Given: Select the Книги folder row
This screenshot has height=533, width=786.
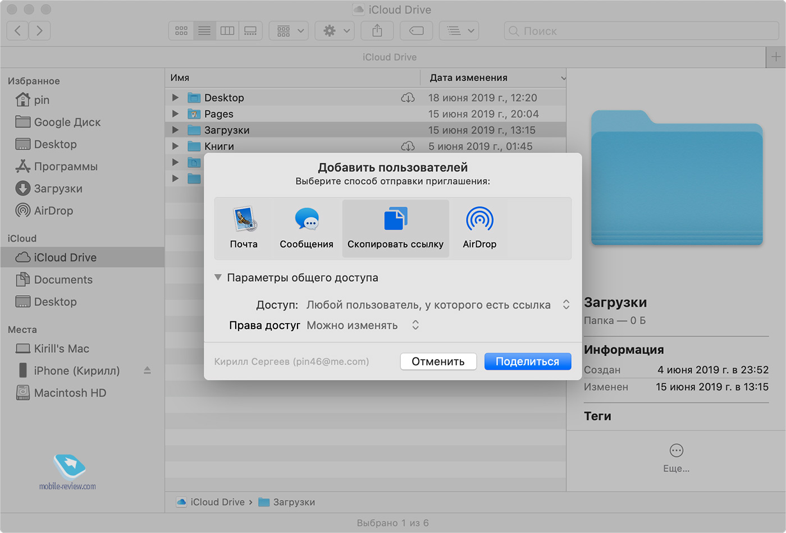Looking at the screenshot, I should coord(365,146).
